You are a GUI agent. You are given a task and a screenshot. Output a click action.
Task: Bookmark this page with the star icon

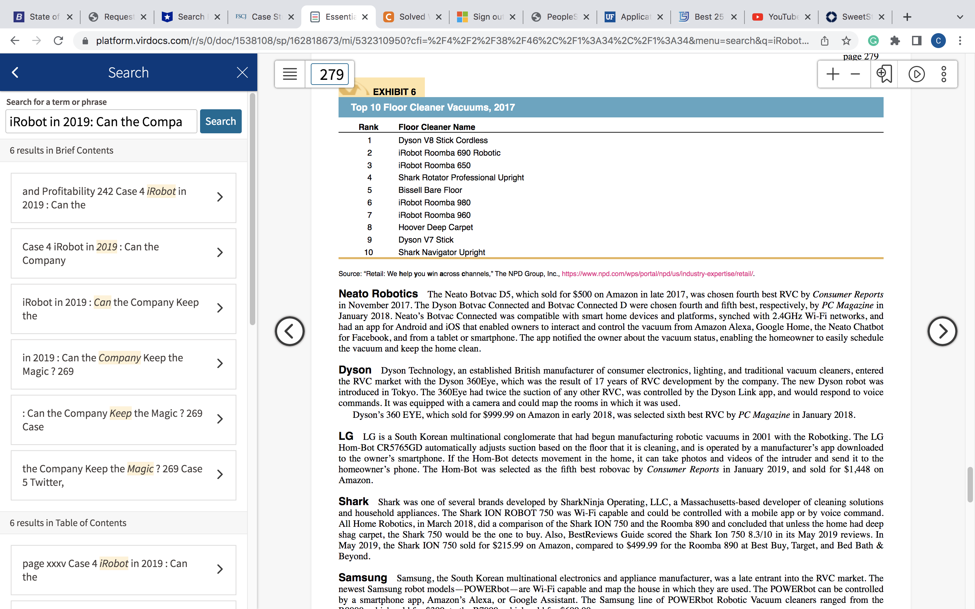(x=846, y=41)
